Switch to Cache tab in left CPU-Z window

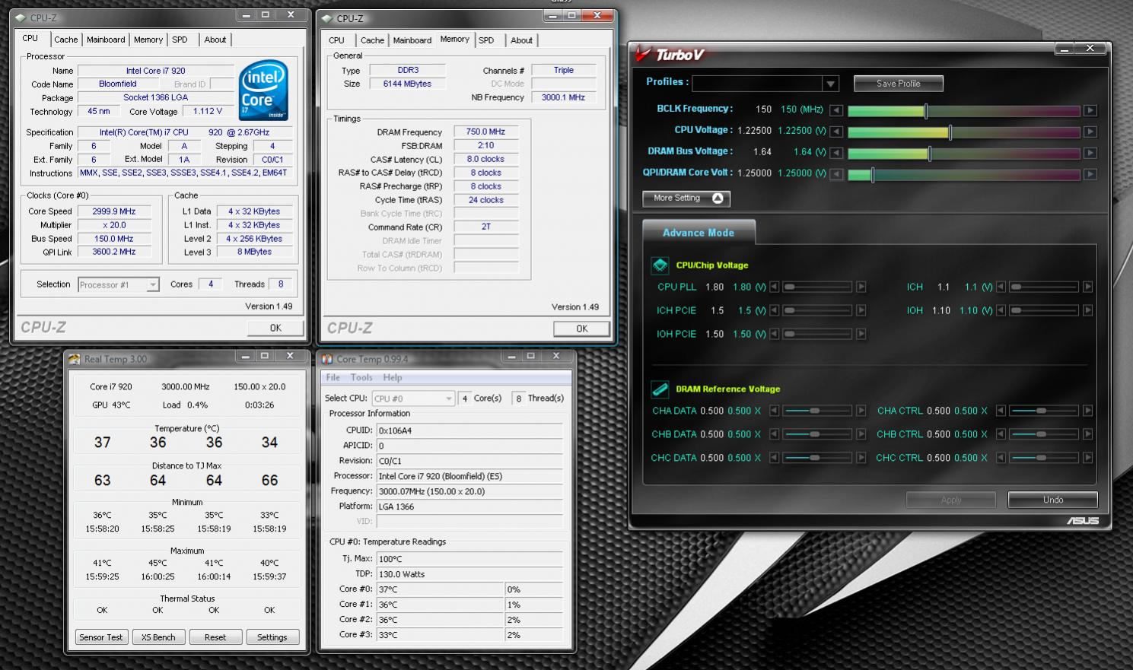pos(65,40)
